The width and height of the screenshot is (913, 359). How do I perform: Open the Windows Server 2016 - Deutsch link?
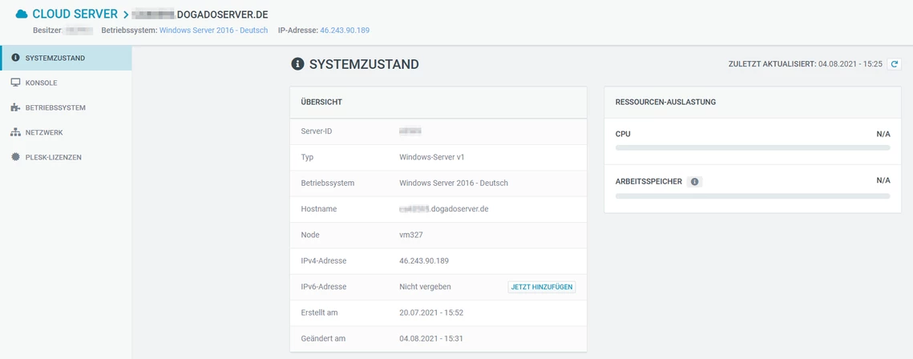213,30
